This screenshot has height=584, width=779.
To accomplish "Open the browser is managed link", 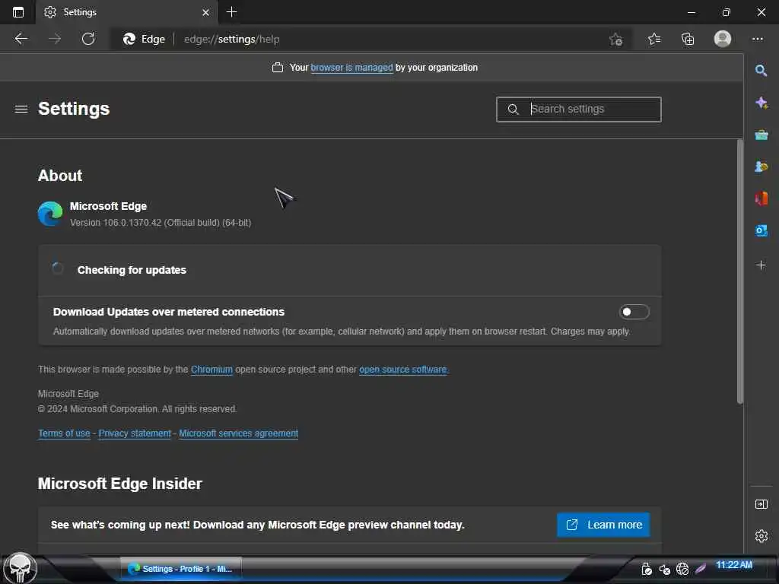I will [x=351, y=68].
